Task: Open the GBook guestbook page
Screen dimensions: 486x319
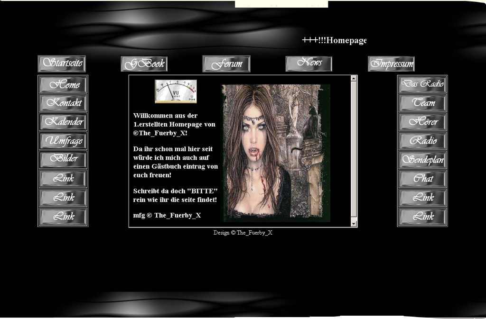Action: point(144,64)
